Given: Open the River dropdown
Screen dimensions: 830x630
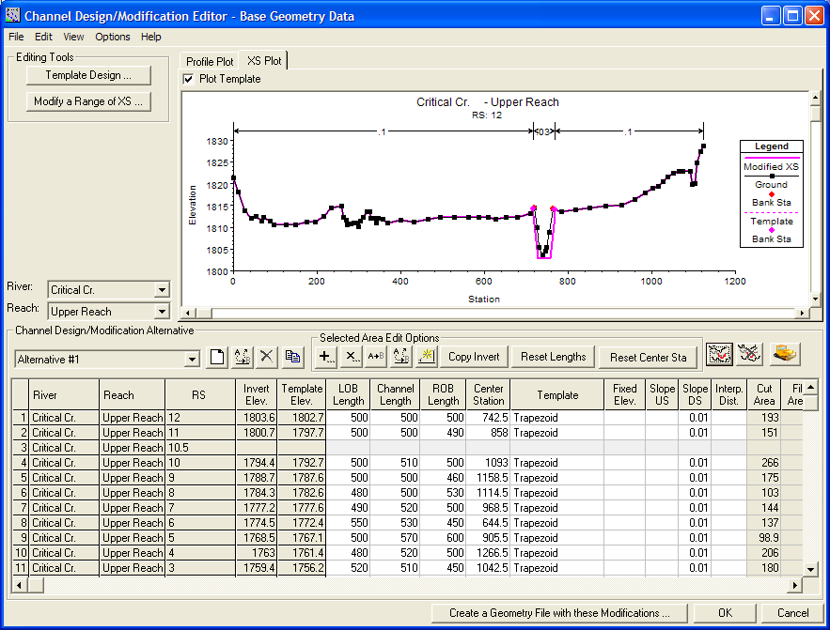Looking at the screenshot, I should point(162,291).
